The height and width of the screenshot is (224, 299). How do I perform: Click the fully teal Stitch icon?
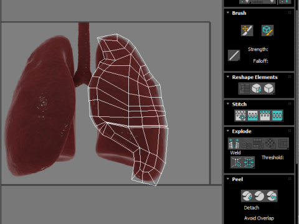[277, 116]
